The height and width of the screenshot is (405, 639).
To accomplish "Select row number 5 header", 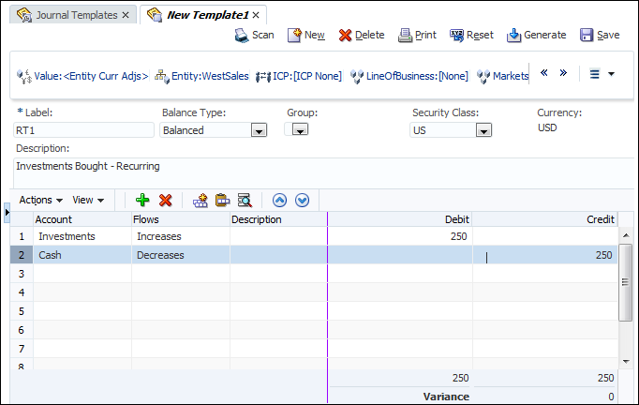I will [22, 311].
